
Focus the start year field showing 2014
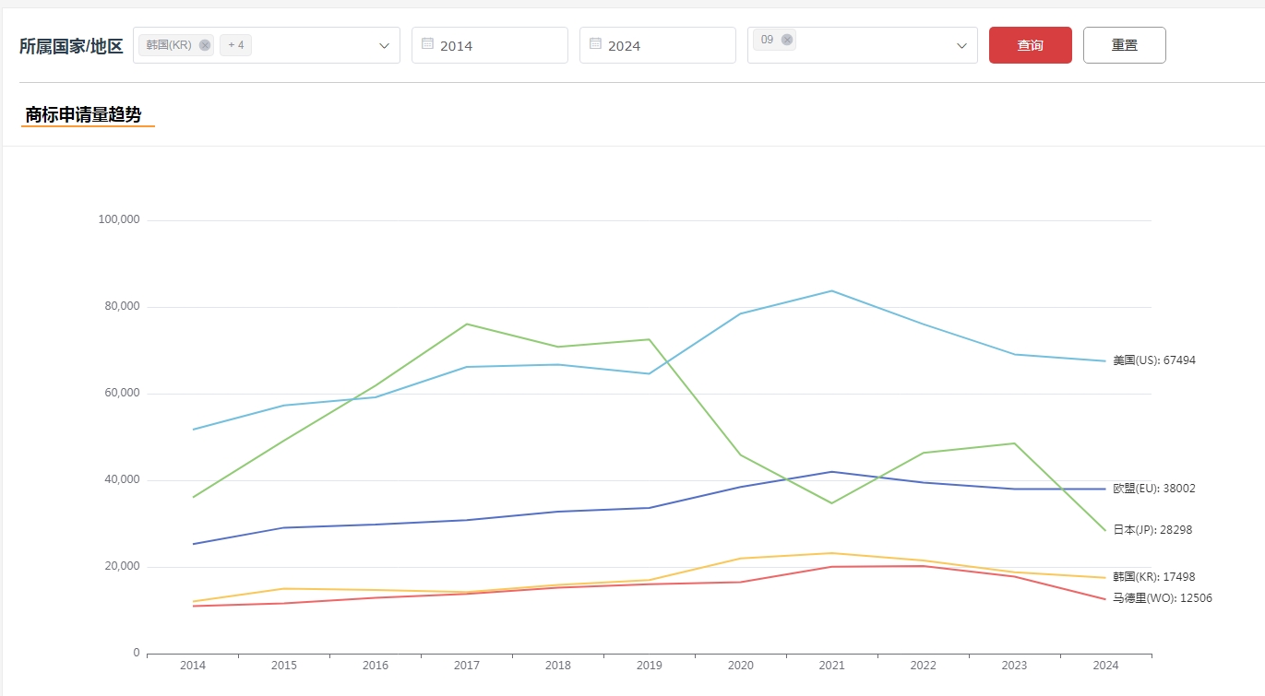click(498, 46)
